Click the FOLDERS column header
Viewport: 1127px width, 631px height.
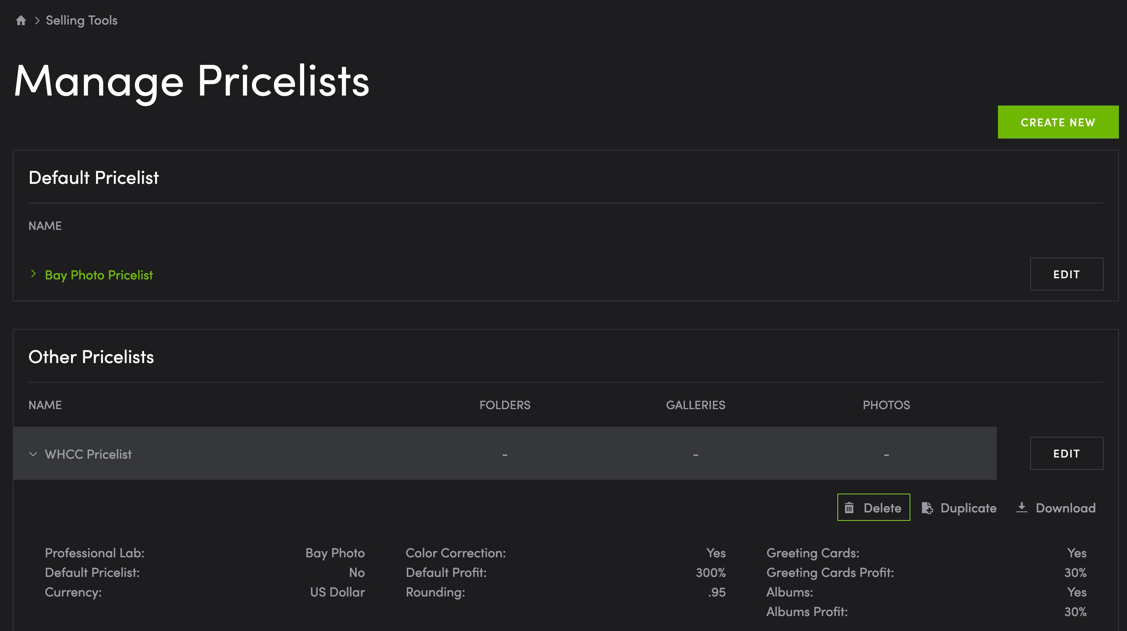click(504, 405)
